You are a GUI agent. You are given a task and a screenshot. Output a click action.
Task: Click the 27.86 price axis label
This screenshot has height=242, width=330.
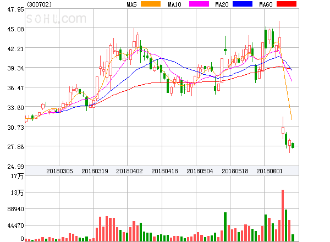[x=16, y=147]
